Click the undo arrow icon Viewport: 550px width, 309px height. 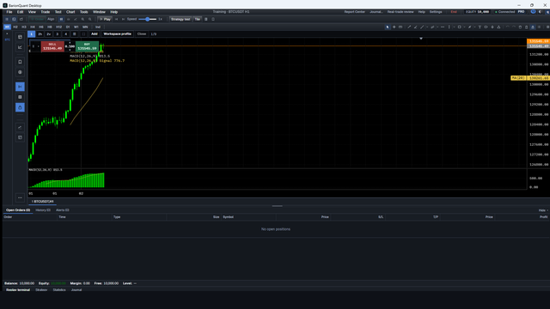[x=508, y=27]
